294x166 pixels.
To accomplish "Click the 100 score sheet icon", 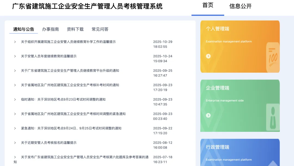I will (273, 57).
